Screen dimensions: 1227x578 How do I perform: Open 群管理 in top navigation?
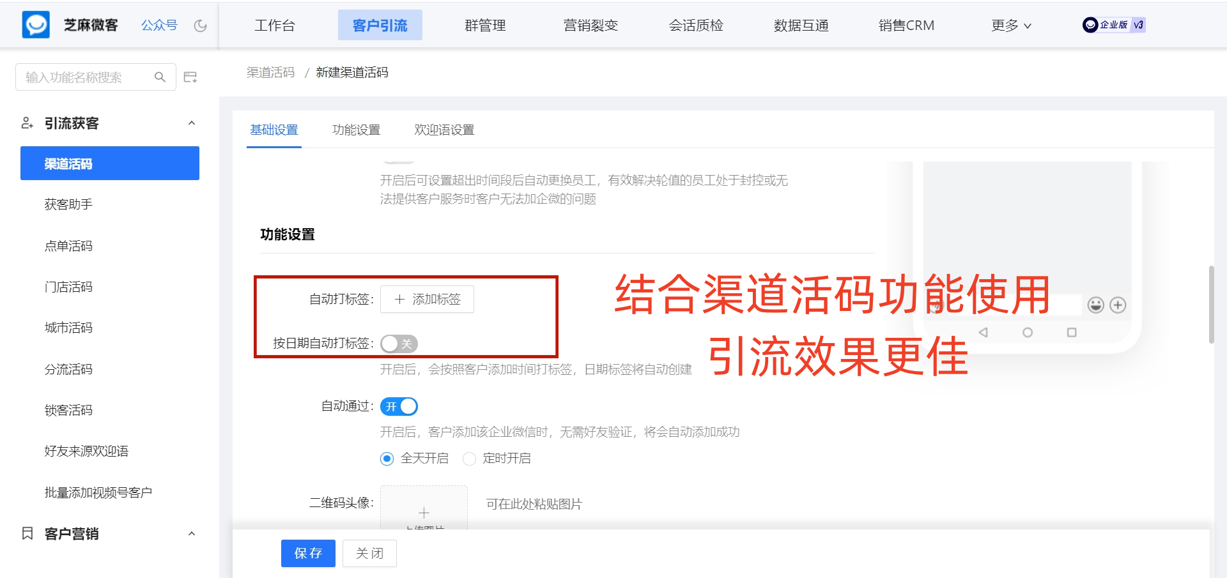coord(486,26)
